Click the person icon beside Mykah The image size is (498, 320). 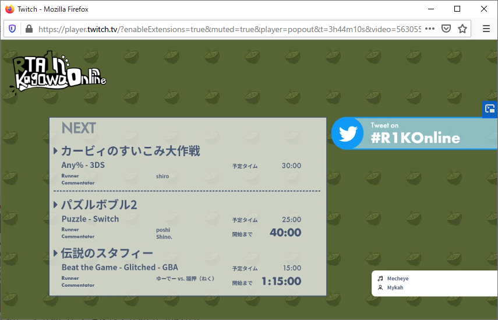(380, 287)
